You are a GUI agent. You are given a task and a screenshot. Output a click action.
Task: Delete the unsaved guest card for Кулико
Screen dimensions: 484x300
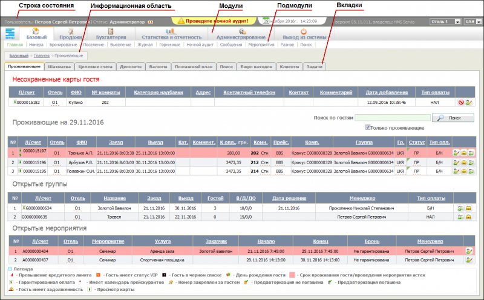[x=461, y=103]
